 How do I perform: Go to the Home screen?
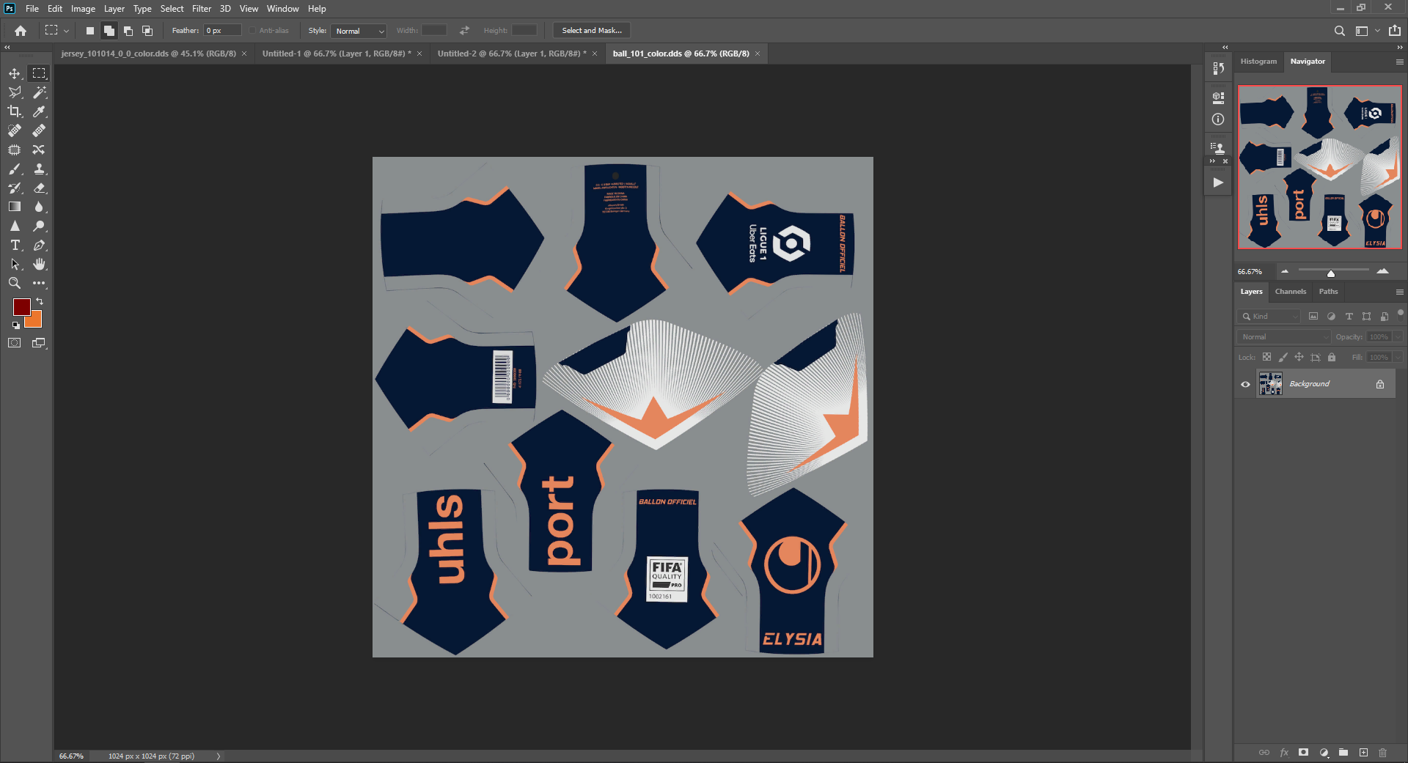(21, 31)
